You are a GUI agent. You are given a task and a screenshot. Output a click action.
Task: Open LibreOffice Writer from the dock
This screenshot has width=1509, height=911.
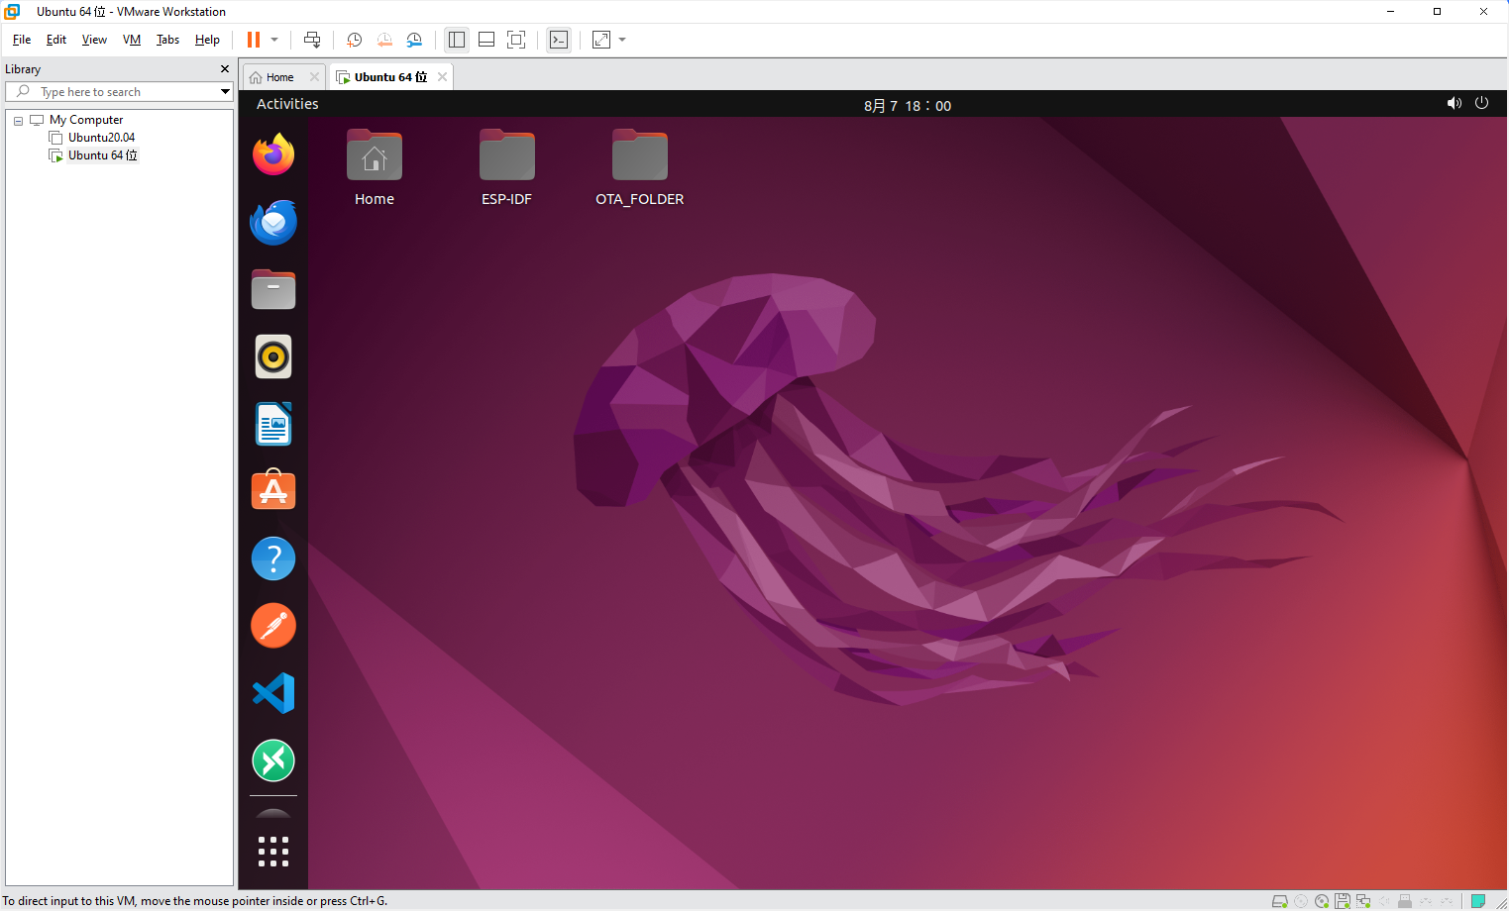coord(273,424)
